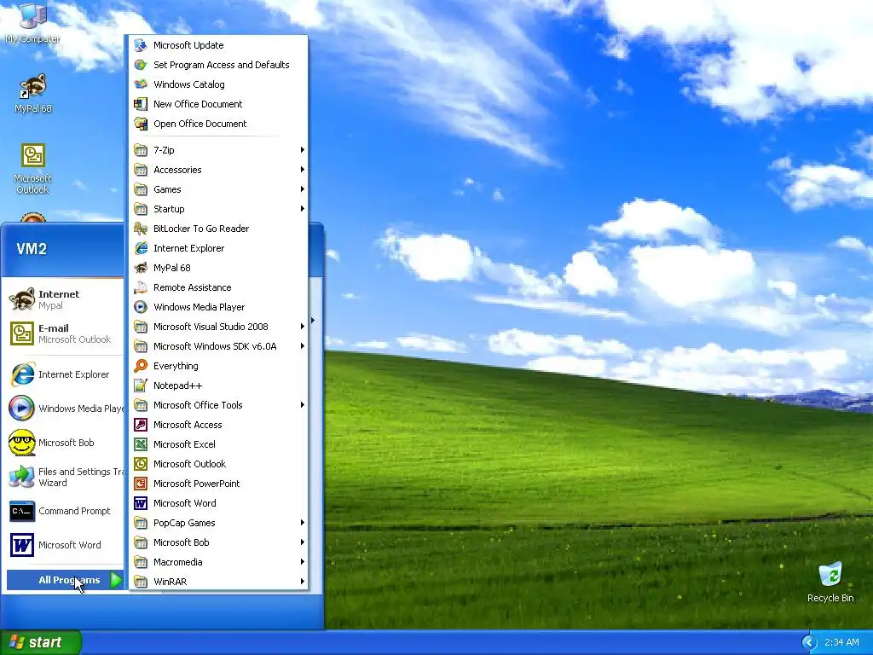Image resolution: width=873 pixels, height=655 pixels.
Task: Expand Microsoft Windows SDK v6.0A submenu
Action: (218, 346)
